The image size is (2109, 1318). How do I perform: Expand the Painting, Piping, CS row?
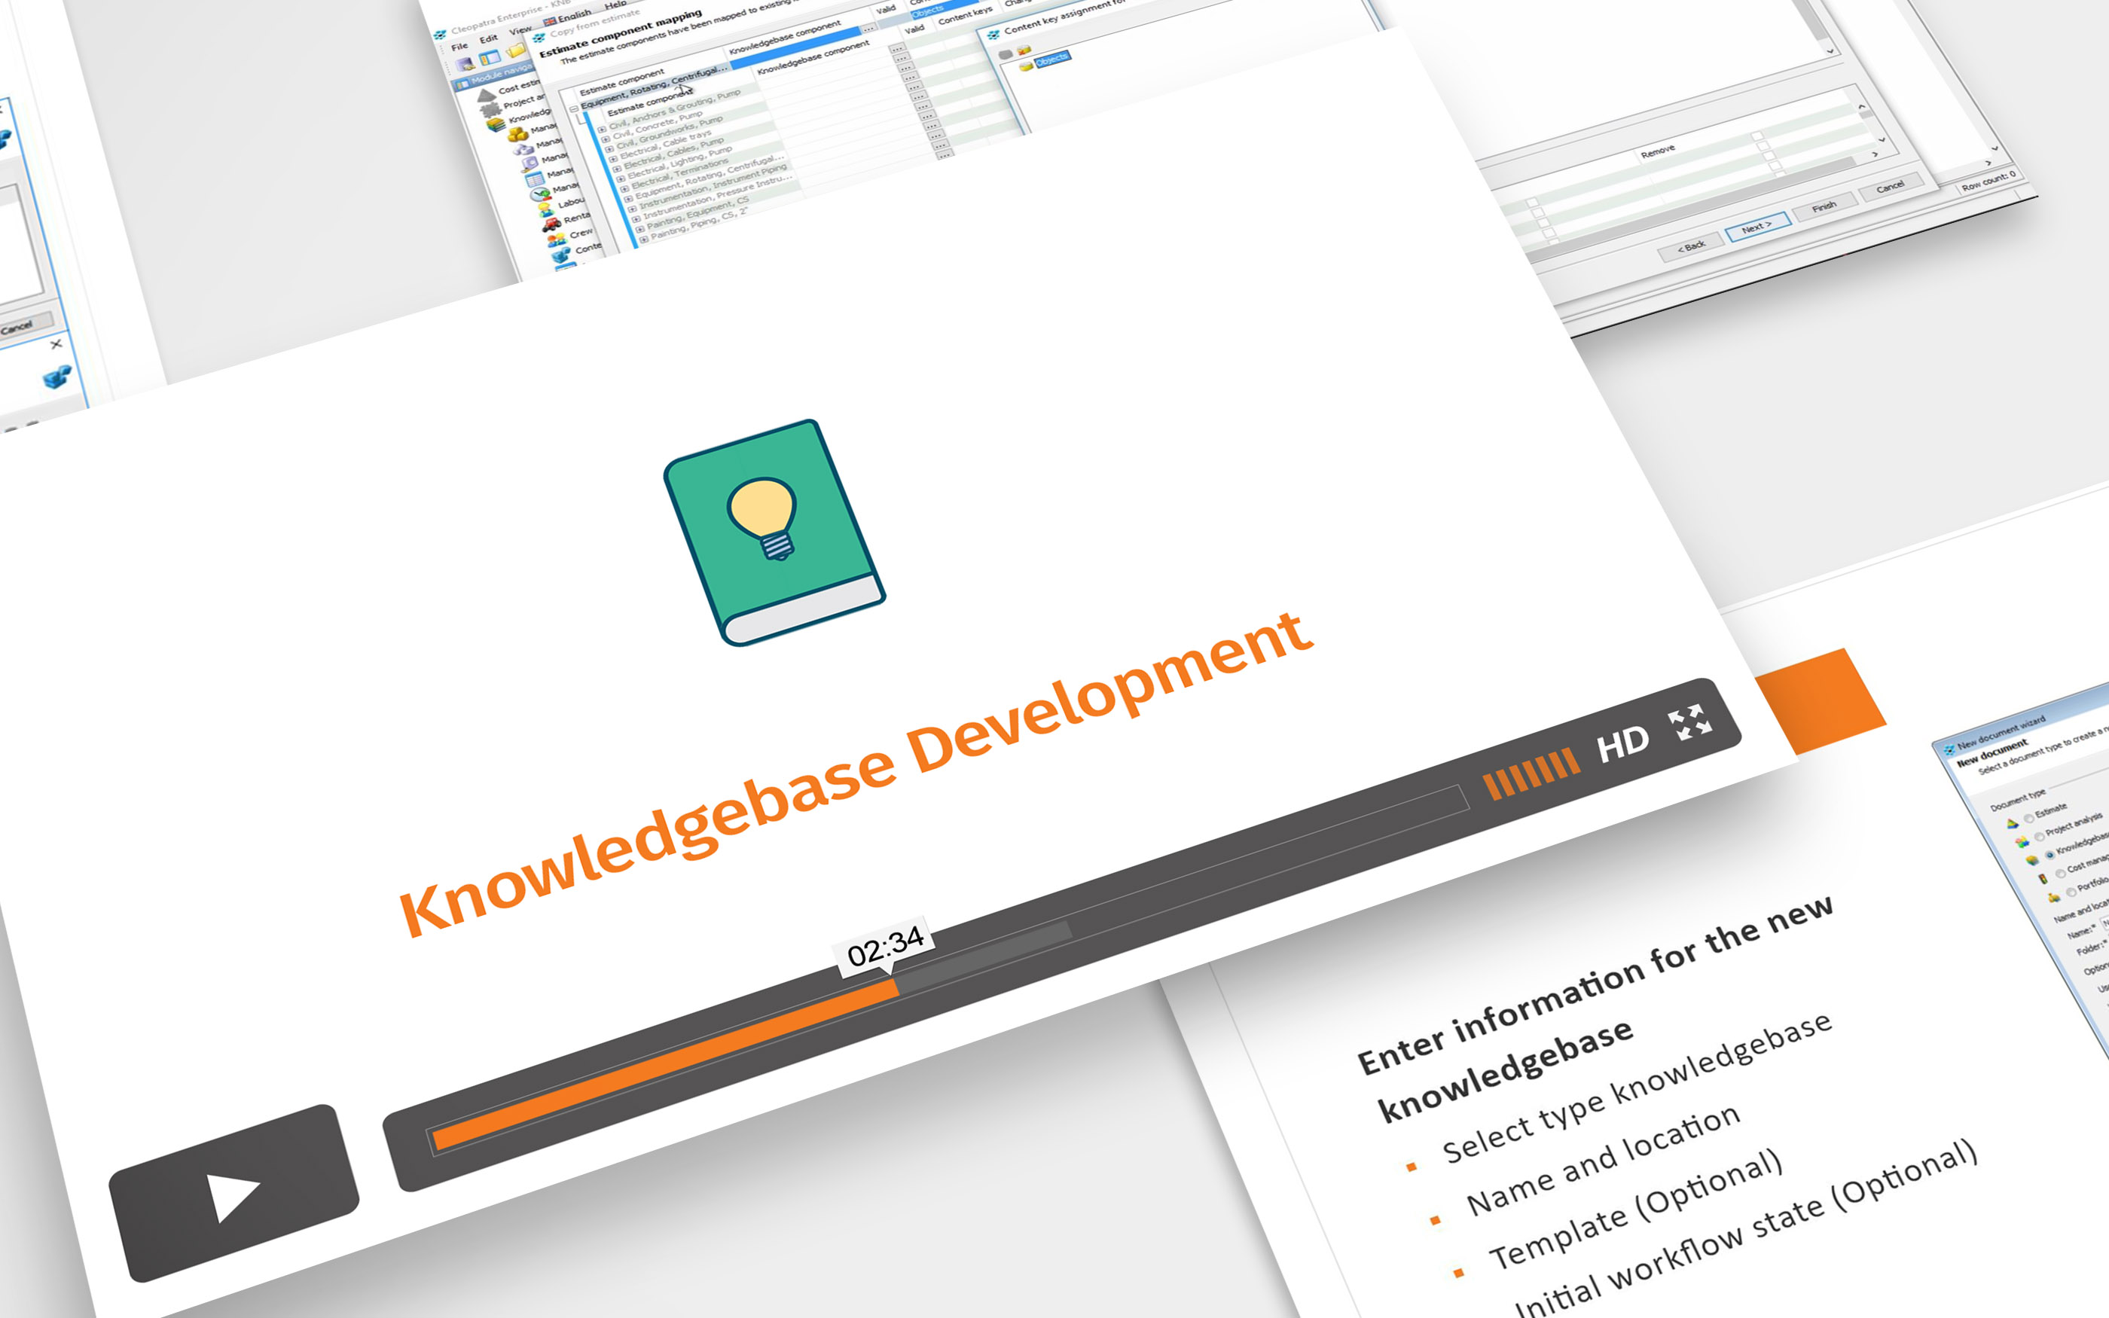coord(643,238)
